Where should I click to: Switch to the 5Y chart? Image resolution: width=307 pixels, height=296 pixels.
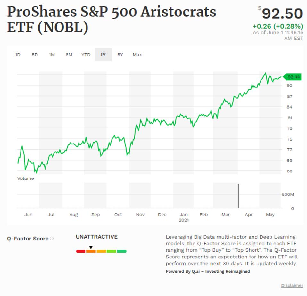pos(120,55)
